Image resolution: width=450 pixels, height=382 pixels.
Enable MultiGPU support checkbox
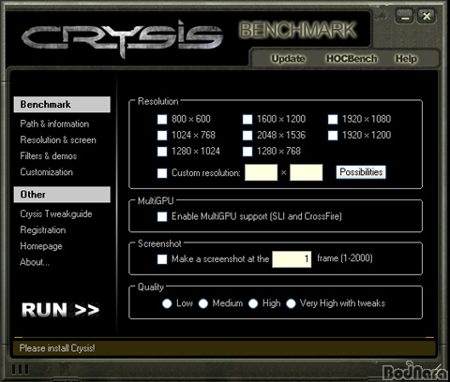tap(162, 216)
